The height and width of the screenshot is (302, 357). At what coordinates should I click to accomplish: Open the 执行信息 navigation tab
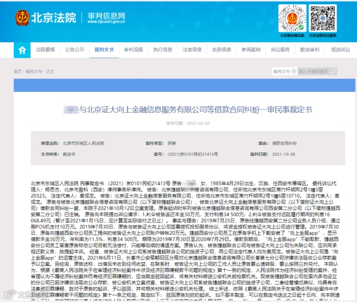click(163, 50)
